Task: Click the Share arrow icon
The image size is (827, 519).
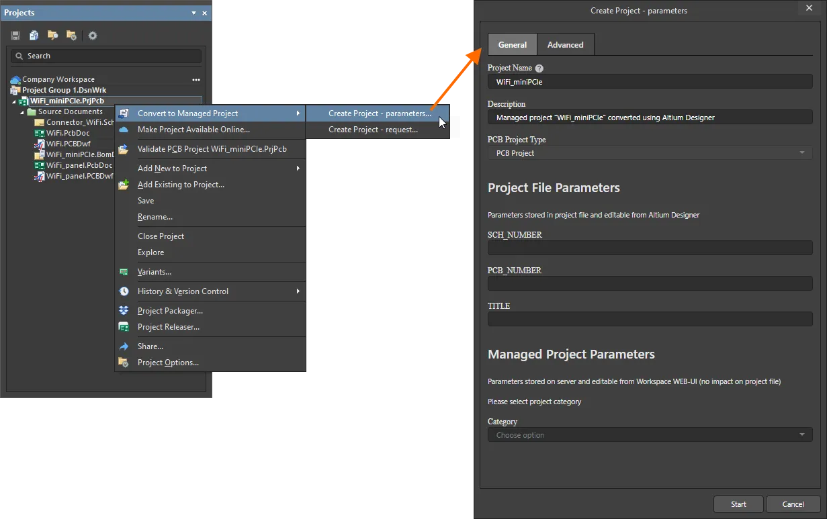Action: click(124, 346)
